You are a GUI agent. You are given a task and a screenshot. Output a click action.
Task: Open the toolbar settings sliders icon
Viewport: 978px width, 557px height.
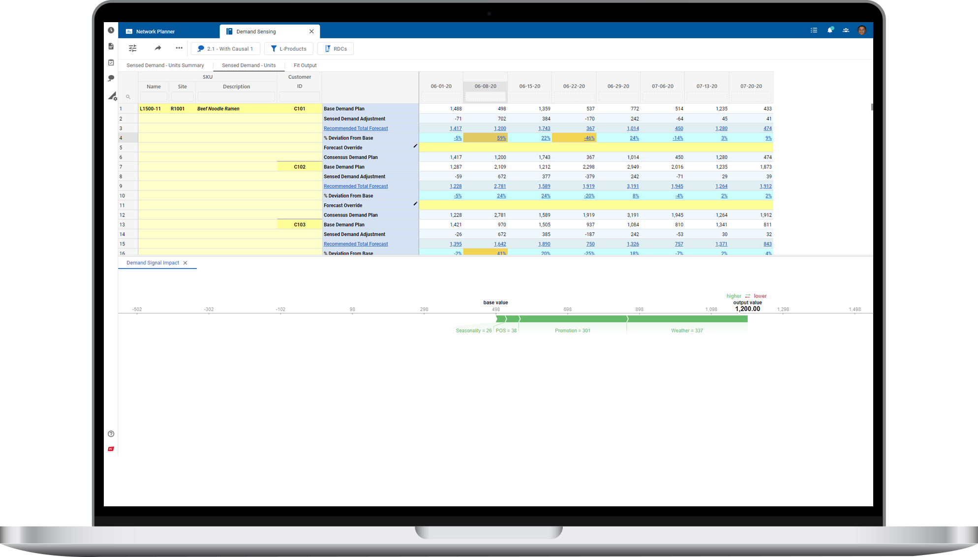pos(133,48)
